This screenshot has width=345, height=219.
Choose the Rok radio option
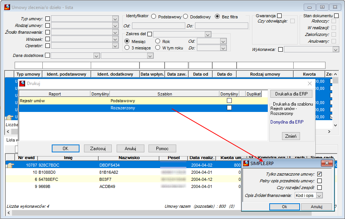pos(157,41)
